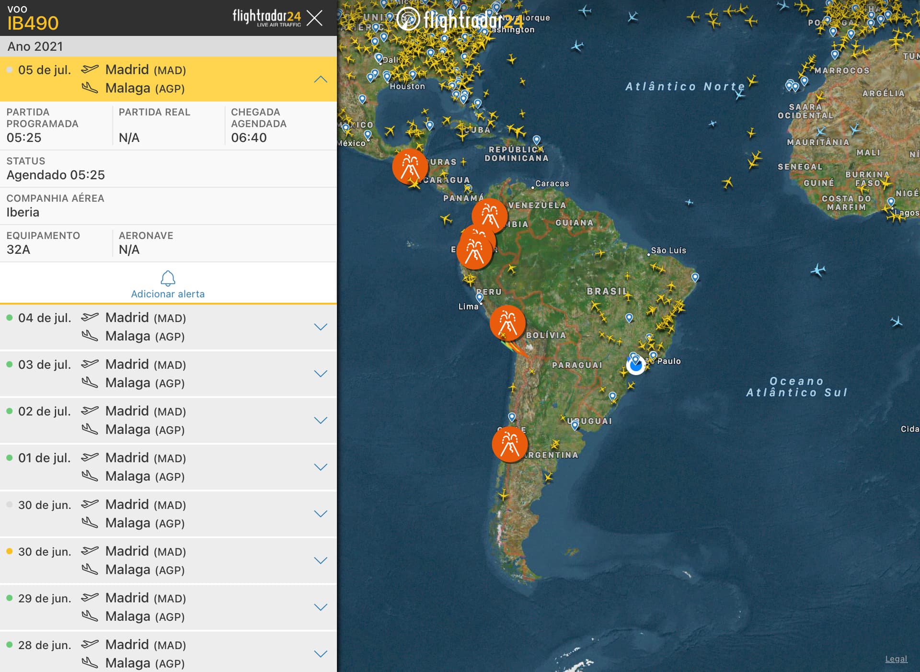The image size is (920, 672).
Task: Click the bell icon to add alert
Action: (168, 278)
